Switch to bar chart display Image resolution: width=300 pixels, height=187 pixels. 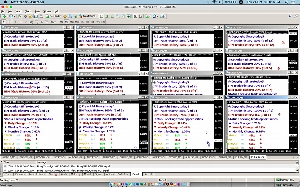[102, 16]
